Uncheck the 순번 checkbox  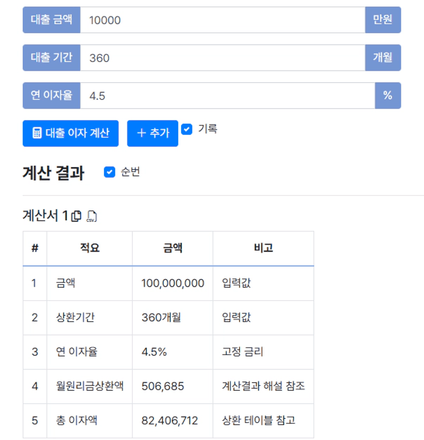pyautogui.click(x=109, y=172)
